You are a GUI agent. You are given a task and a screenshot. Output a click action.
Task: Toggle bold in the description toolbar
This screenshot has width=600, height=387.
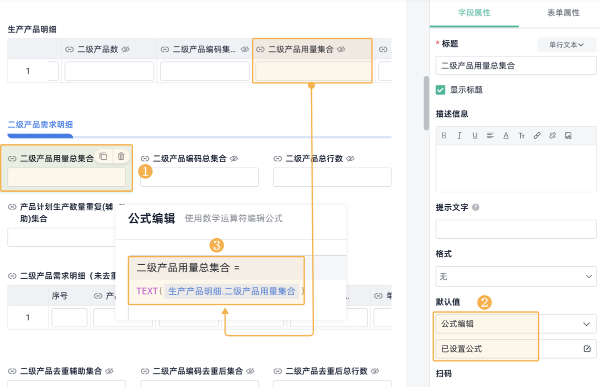click(x=443, y=135)
